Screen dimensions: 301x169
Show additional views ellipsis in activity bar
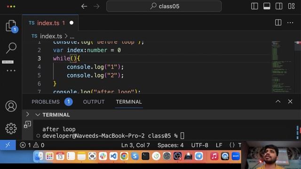[11, 70]
